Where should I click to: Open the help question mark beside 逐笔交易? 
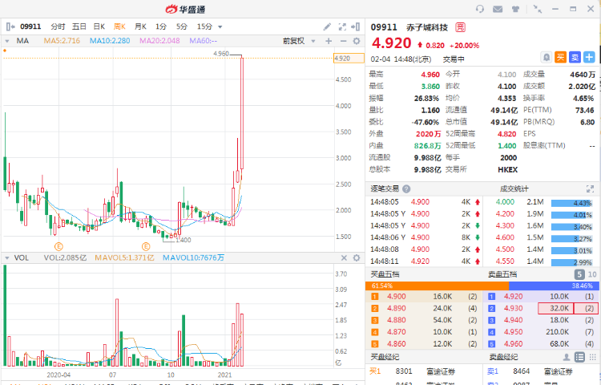(406, 188)
